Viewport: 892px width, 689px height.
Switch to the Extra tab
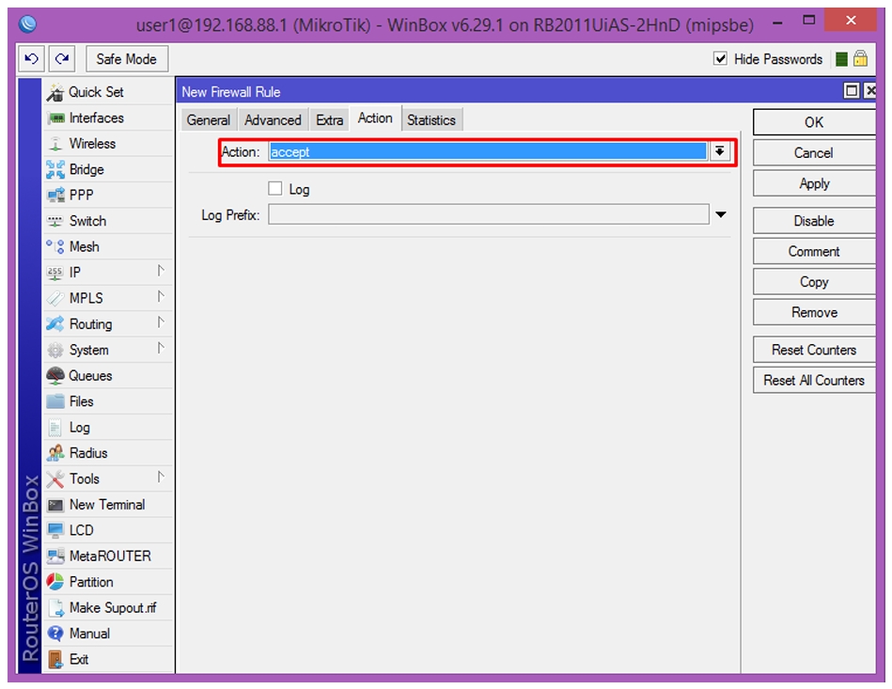coord(329,120)
